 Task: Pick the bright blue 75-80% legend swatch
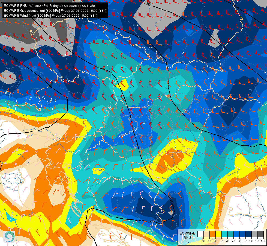coord(236,234)
